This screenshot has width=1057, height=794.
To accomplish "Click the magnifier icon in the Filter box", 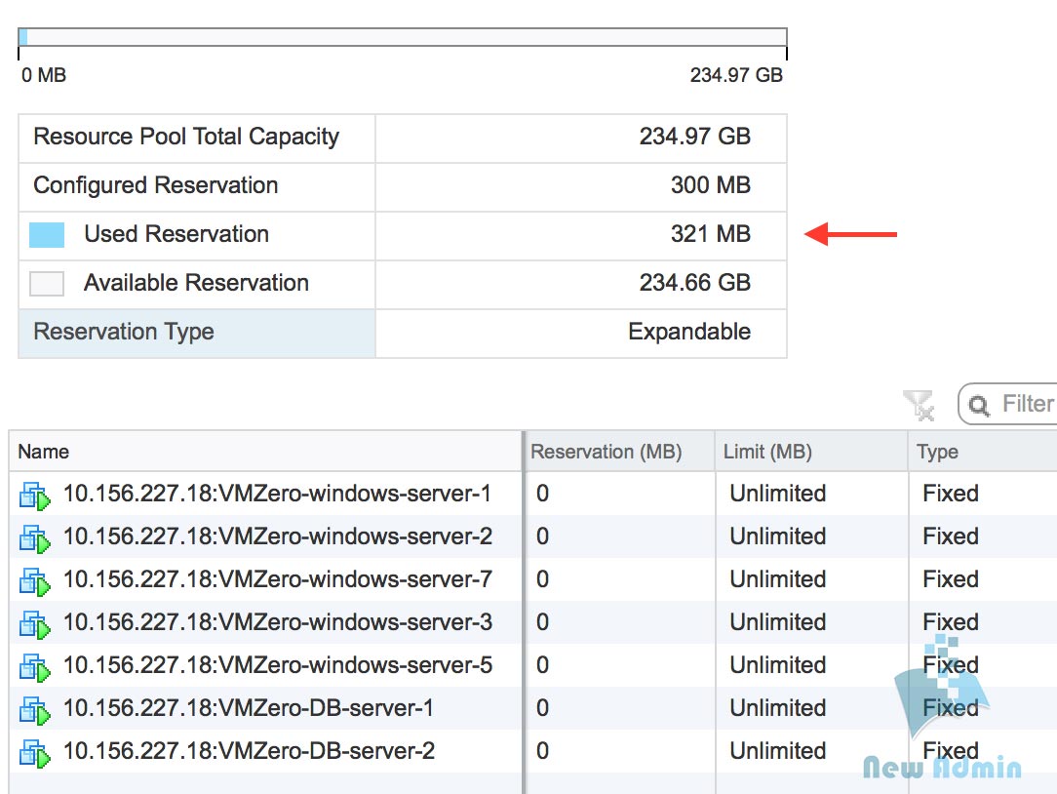I will pyautogui.click(x=979, y=405).
